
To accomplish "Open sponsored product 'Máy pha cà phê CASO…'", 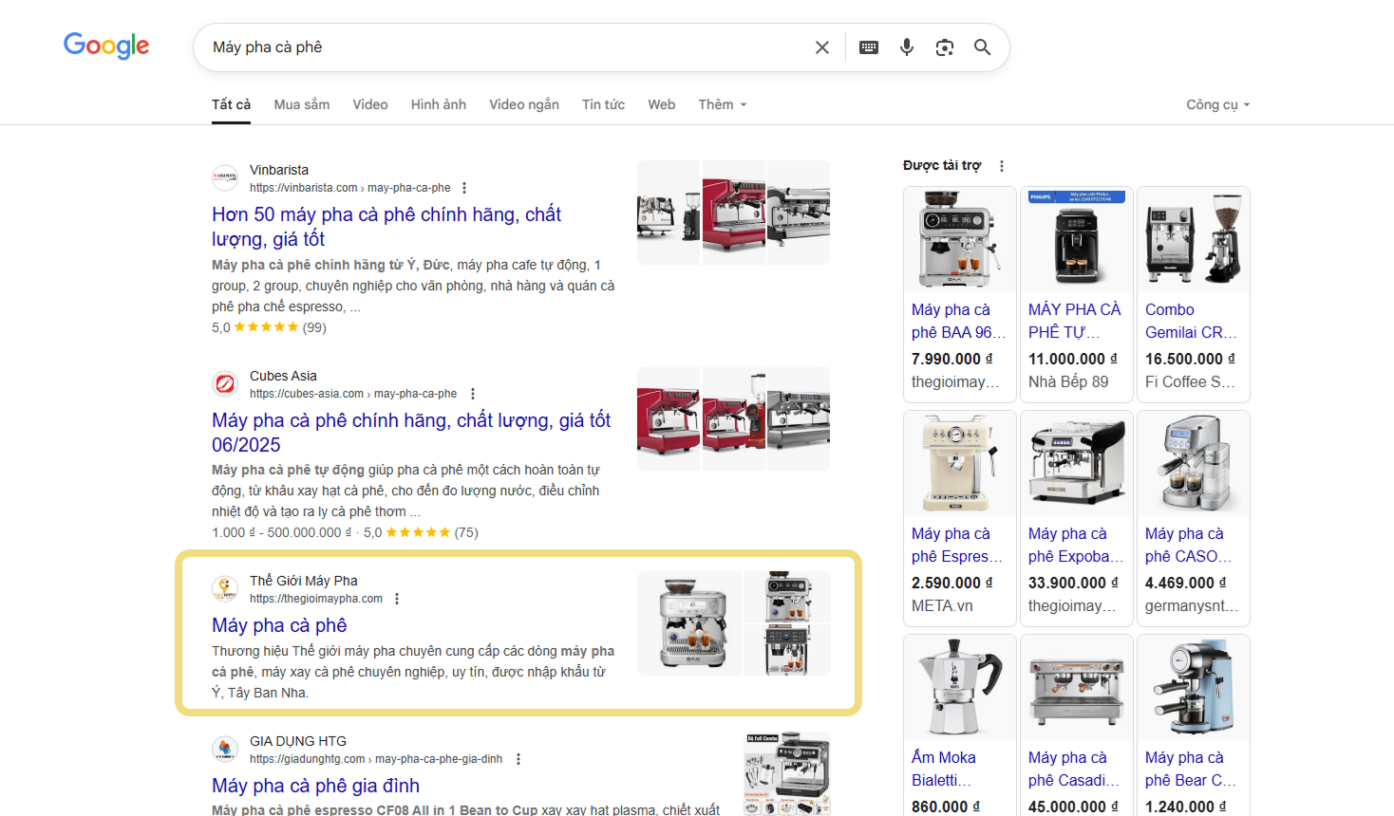I will click(x=1189, y=545).
